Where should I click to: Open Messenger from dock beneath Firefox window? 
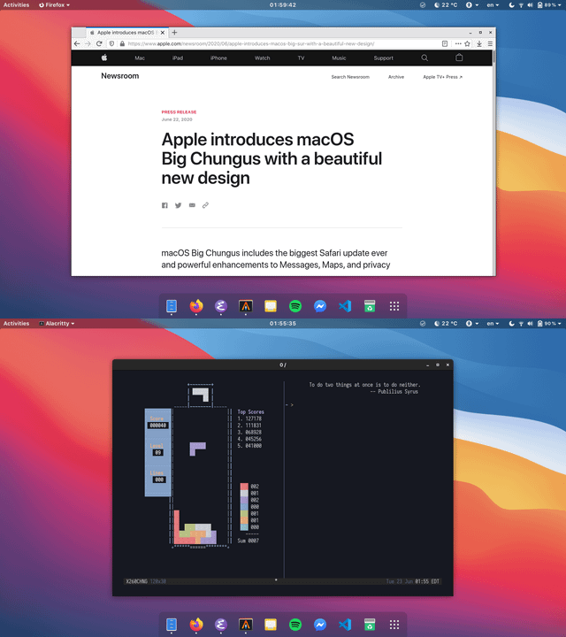320,306
